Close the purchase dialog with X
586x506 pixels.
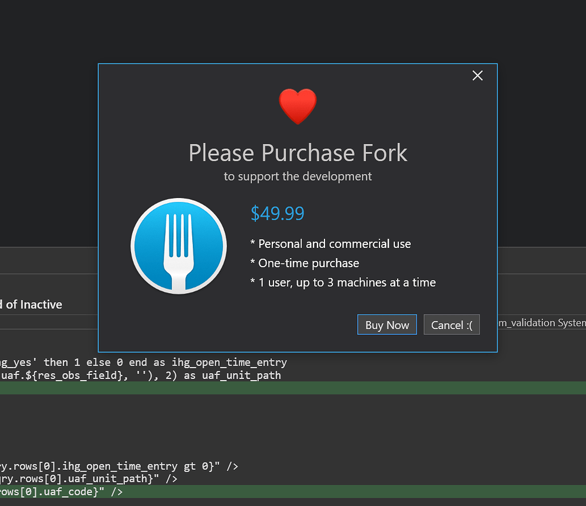pyautogui.click(x=478, y=76)
